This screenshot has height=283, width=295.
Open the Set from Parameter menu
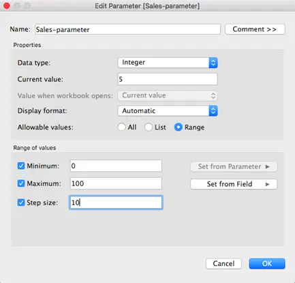coord(234,166)
